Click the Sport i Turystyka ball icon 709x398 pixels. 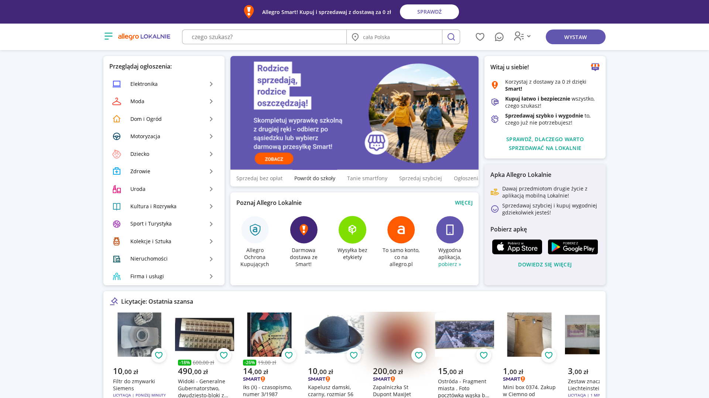[117, 224]
